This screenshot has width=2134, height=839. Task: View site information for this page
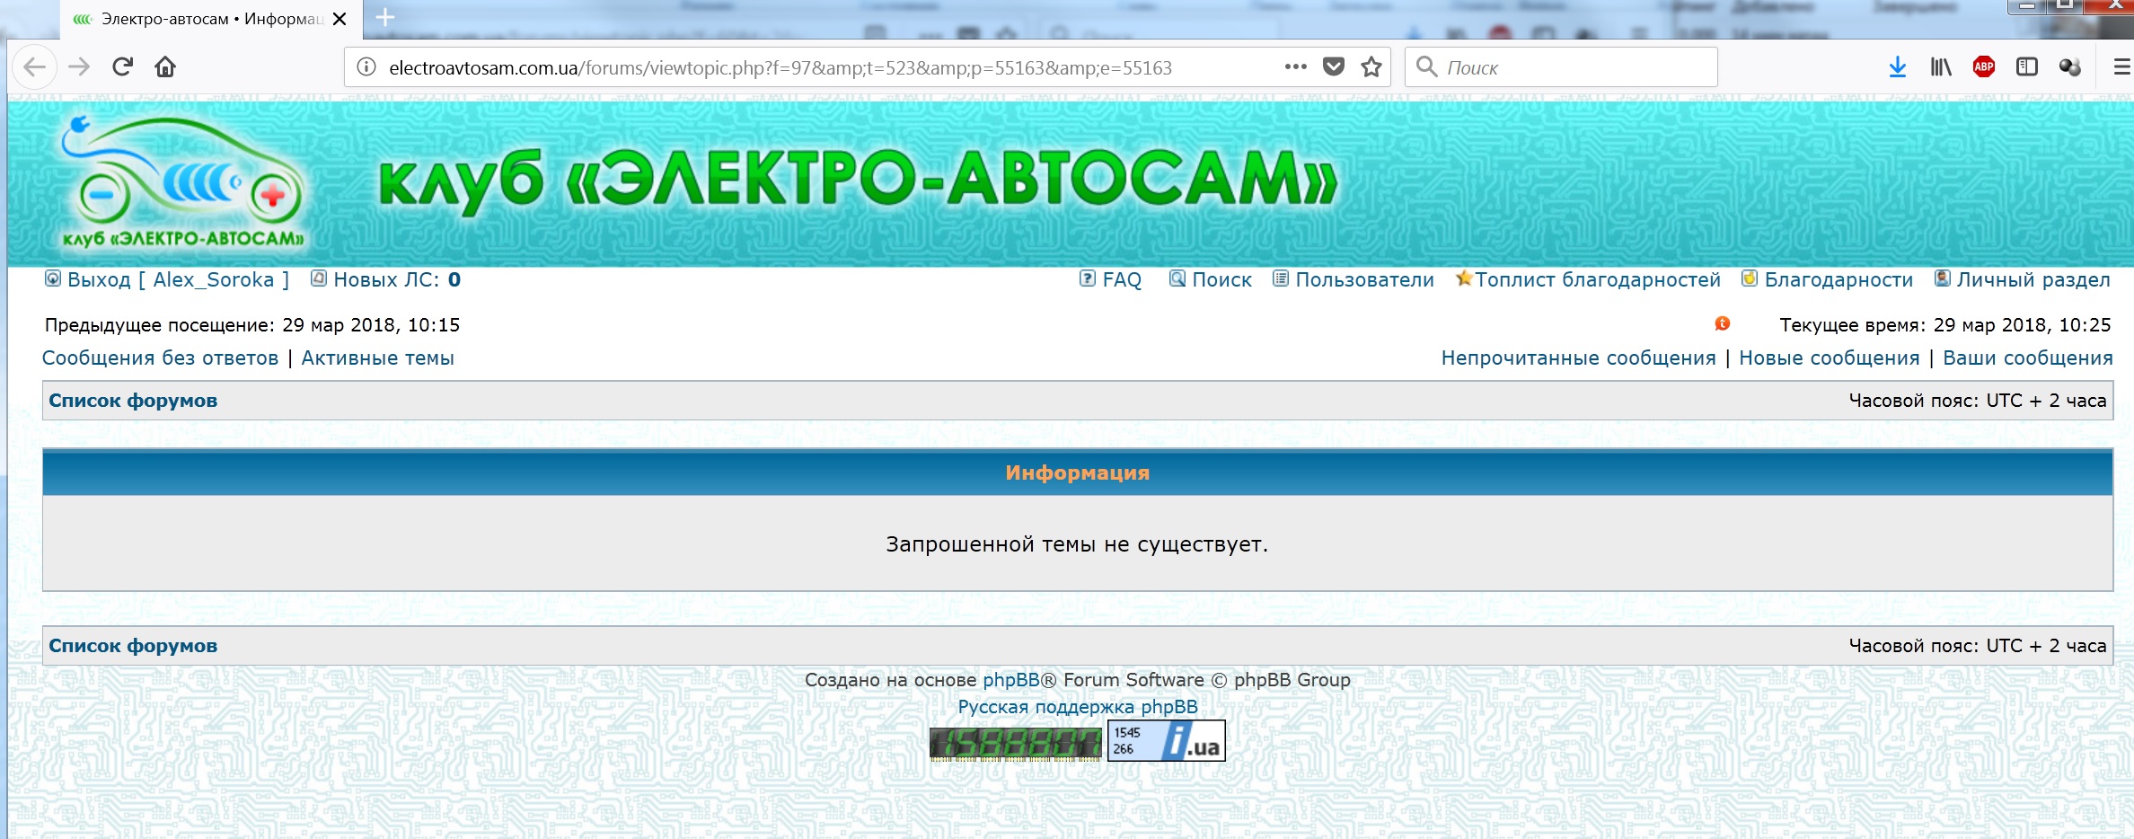tap(366, 67)
